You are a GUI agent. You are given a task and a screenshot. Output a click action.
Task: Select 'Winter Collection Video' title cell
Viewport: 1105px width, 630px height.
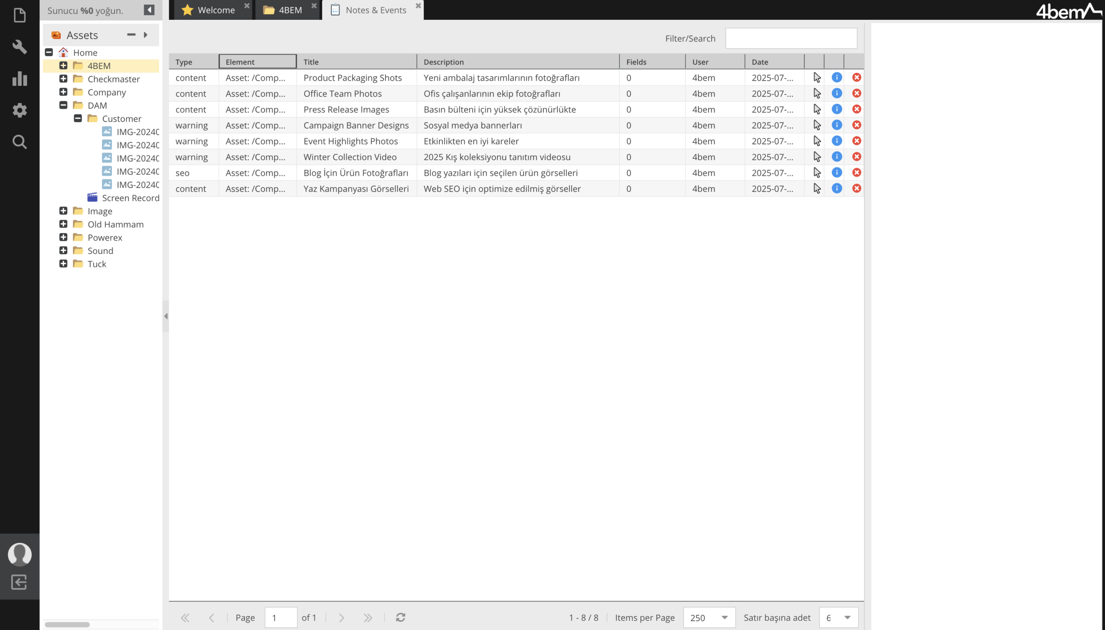point(357,157)
